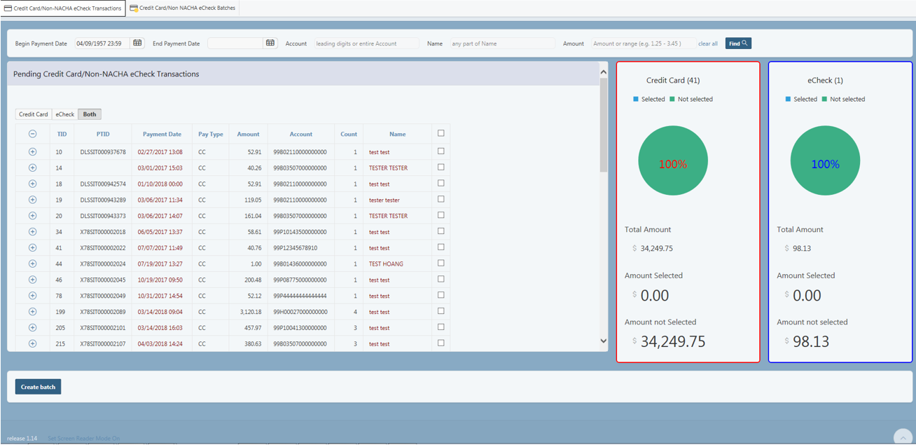Select the checkbox for TID 14 row
The height and width of the screenshot is (445, 916).
(x=440, y=167)
